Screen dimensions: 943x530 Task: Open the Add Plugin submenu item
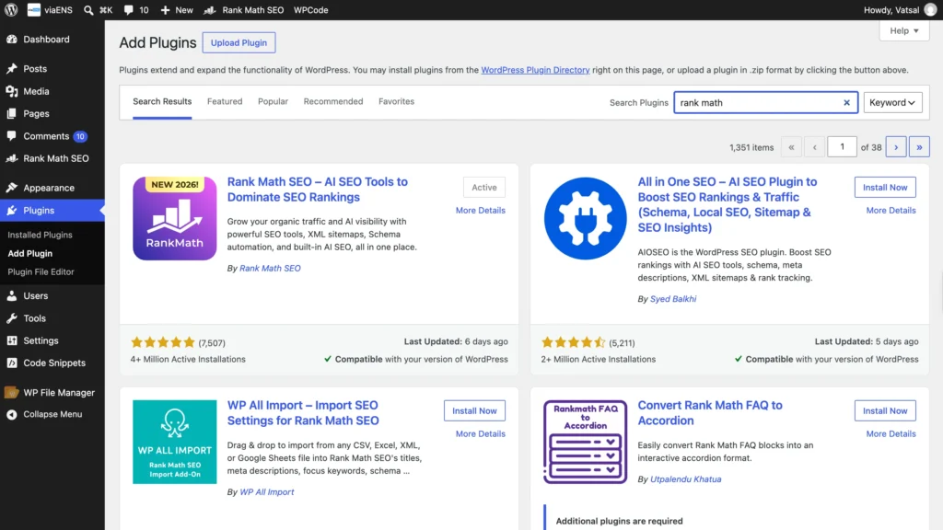pos(30,254)
